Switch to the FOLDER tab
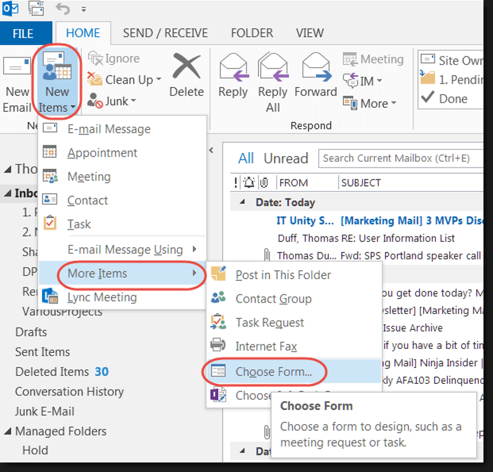493x472 pixels. (252, 33)
